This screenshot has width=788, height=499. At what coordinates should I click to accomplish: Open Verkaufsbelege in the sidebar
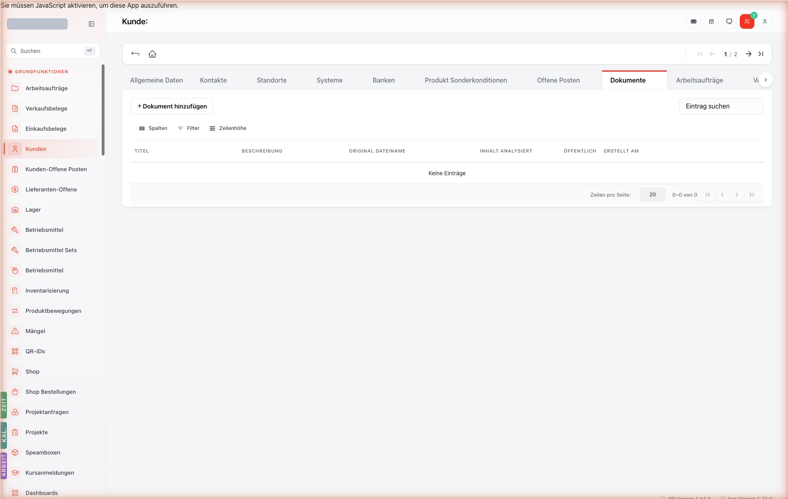click(x=51, y=108)
